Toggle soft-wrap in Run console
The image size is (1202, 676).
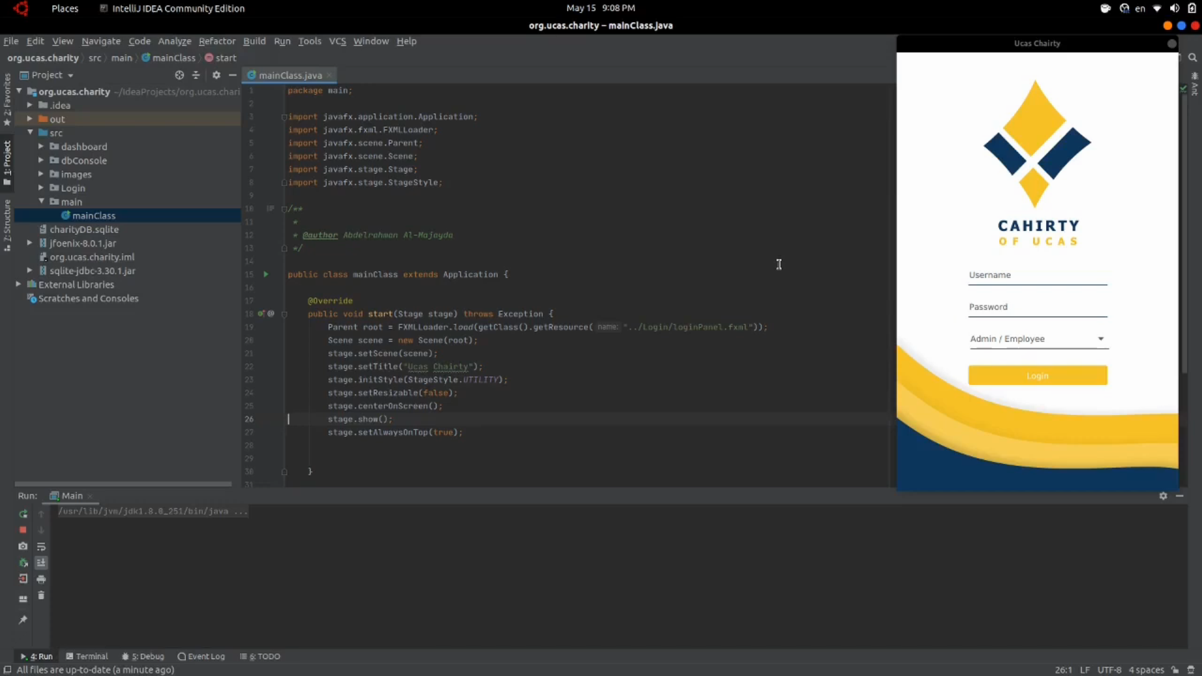(x=41, y=546)
